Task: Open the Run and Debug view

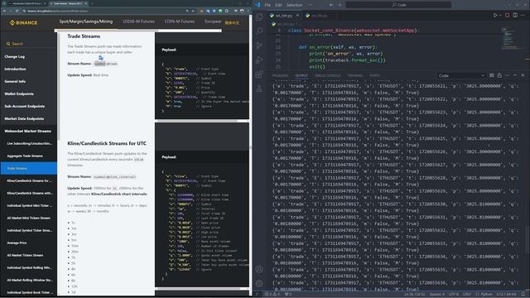Action: [x=259, y=60]
